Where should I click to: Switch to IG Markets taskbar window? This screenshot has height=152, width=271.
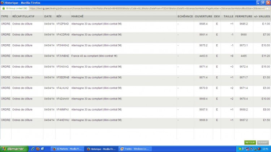tap(68, 149)
